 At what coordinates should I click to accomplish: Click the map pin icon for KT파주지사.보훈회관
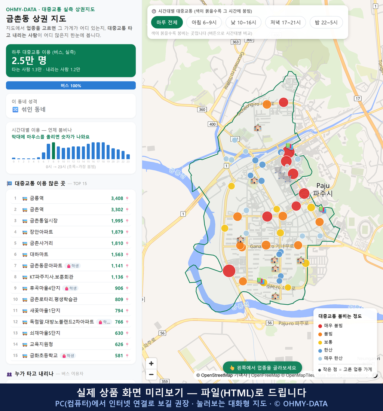coord(127,277)
